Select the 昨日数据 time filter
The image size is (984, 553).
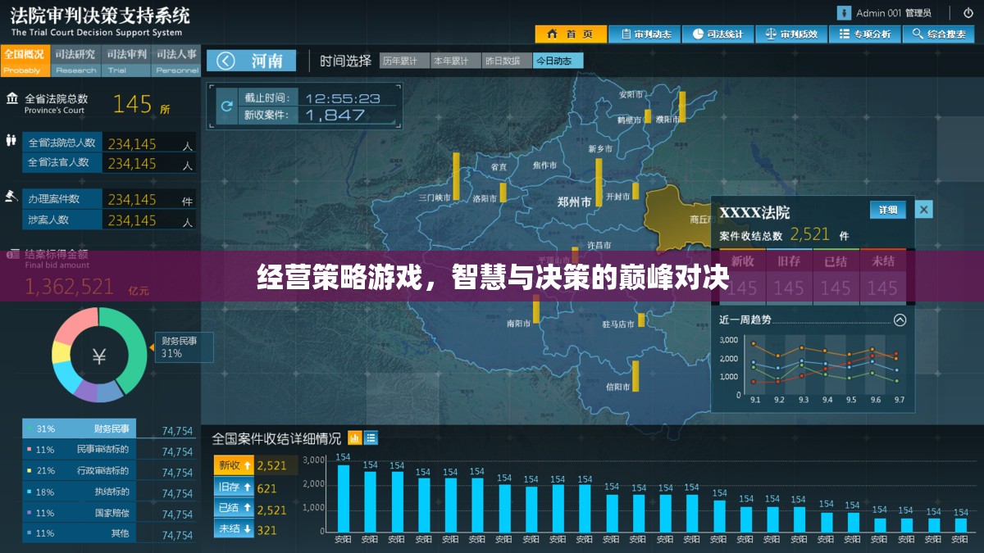[507, 61]
